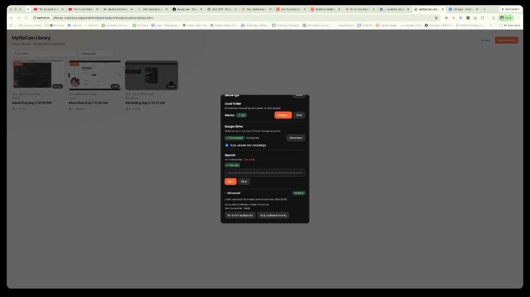Click the green Connected status badge
This screenshot has height=297, width=530.
click(234, 138)
